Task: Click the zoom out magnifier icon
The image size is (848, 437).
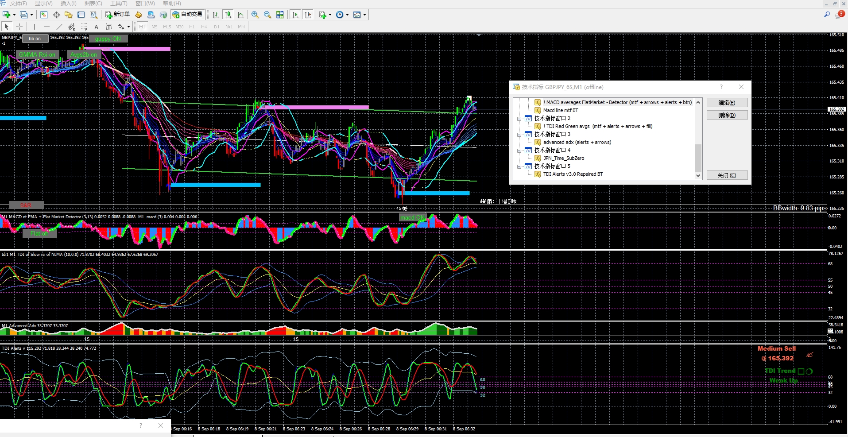Action: coord(267,15)
